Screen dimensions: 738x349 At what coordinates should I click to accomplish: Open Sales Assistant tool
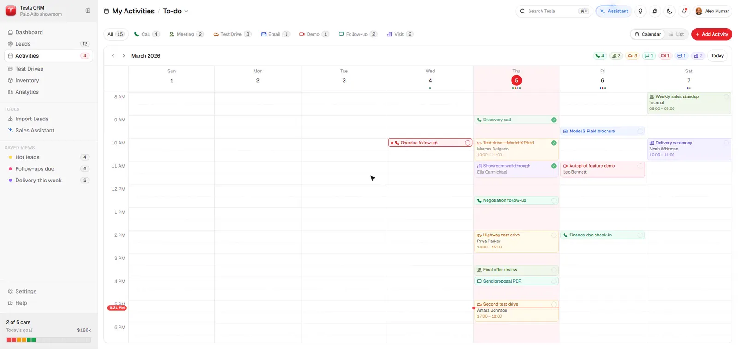pyautogui.click(x=48, y=131)
